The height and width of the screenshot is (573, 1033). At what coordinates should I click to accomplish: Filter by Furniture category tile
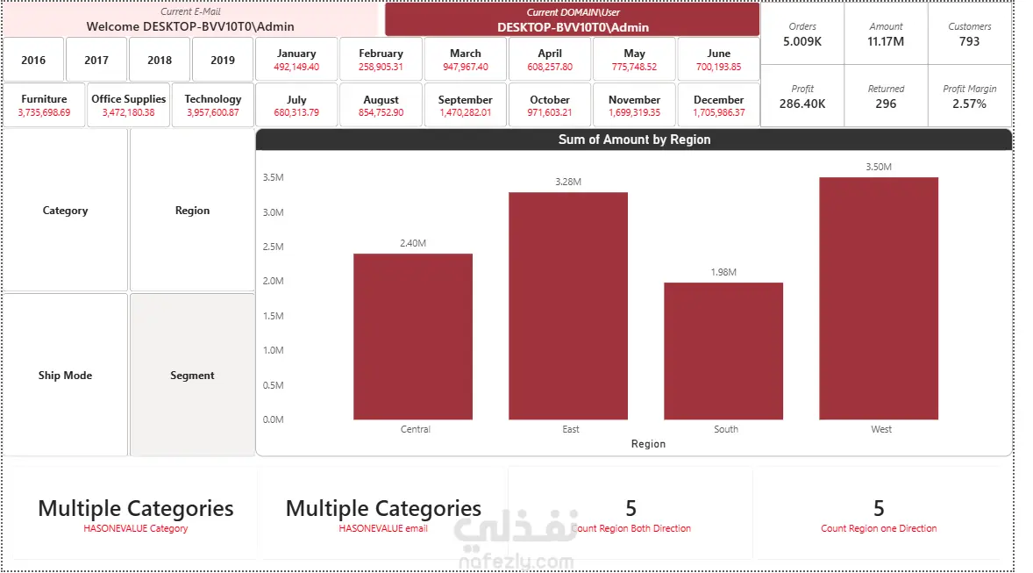point(44,104)
